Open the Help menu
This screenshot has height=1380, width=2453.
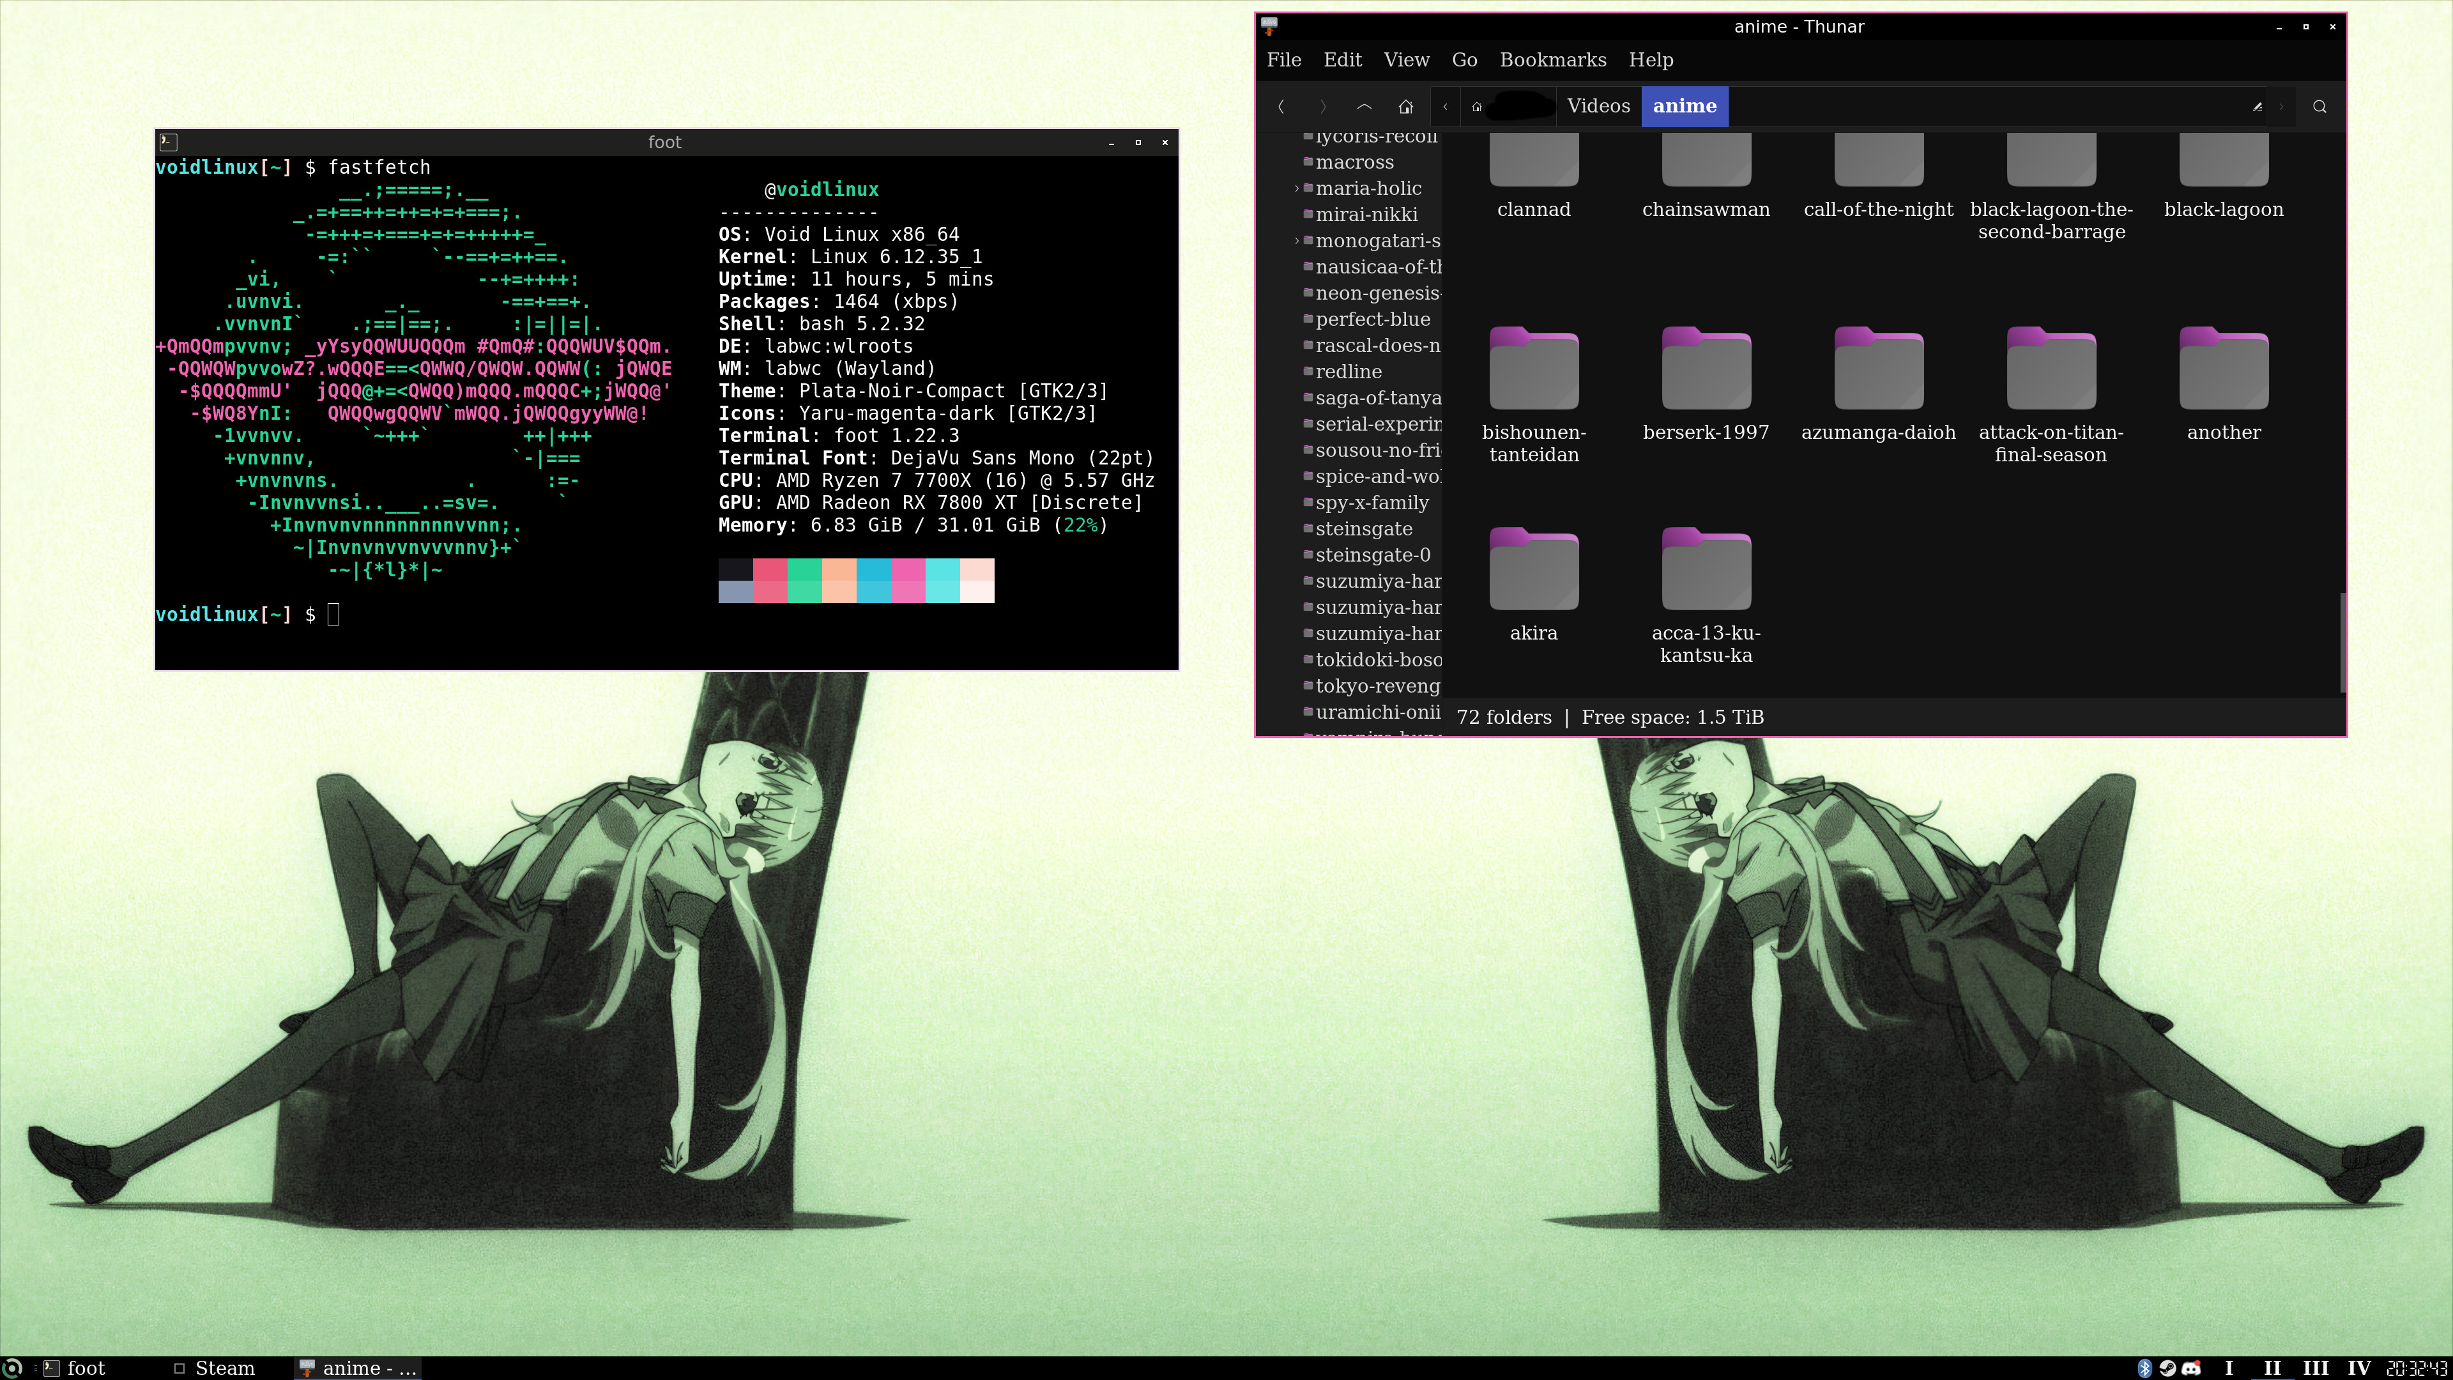(1650, 60)
